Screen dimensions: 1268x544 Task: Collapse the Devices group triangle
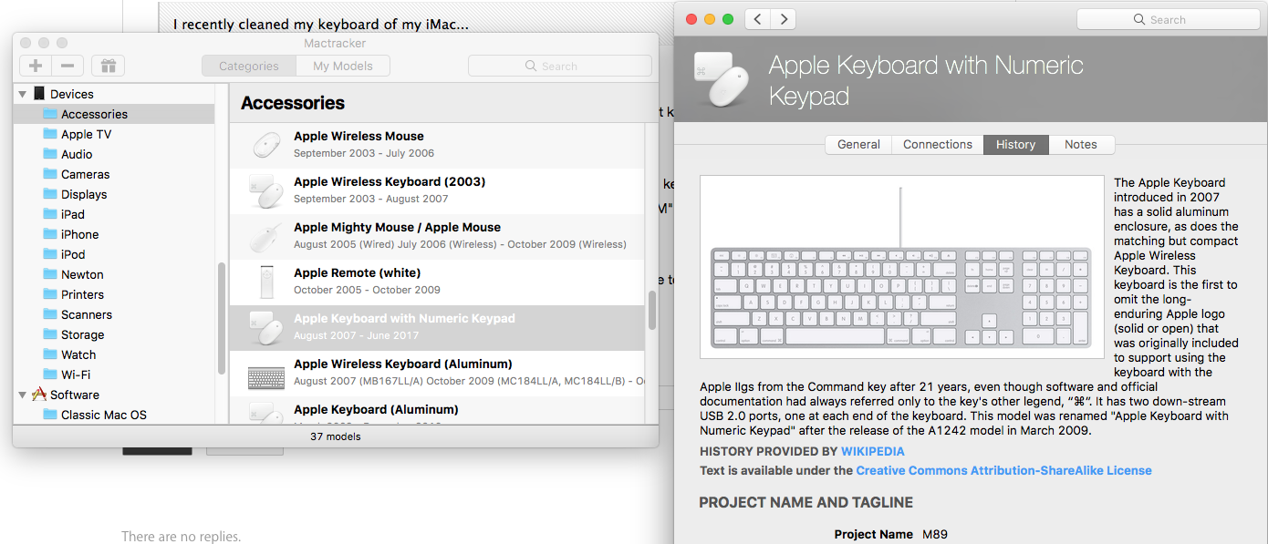(x=23, y=94)
